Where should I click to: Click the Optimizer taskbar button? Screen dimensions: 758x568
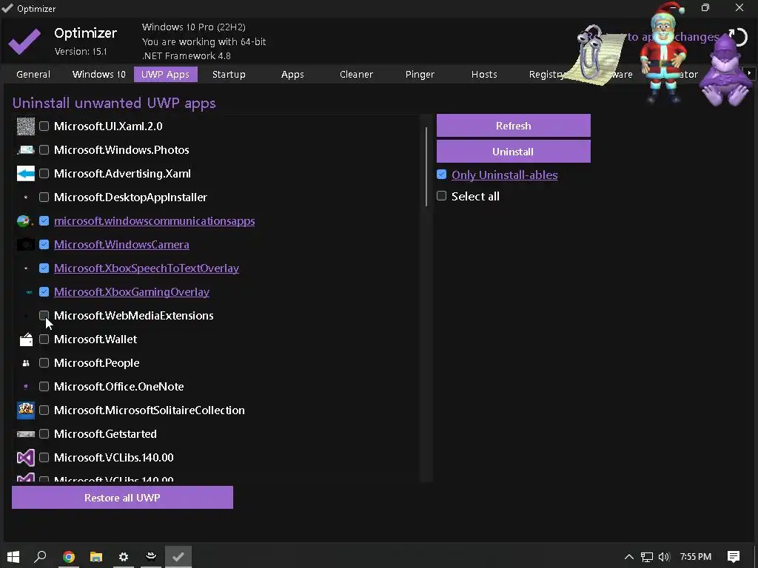[x=178, y=557]
